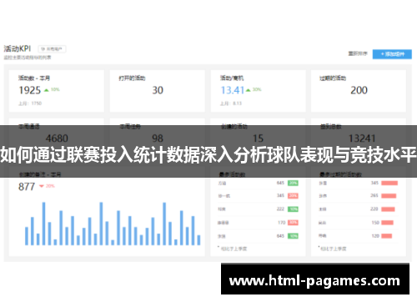Click the red down arrow next to 877
This screenshot has height=302, width=417.
click(42, 186)
